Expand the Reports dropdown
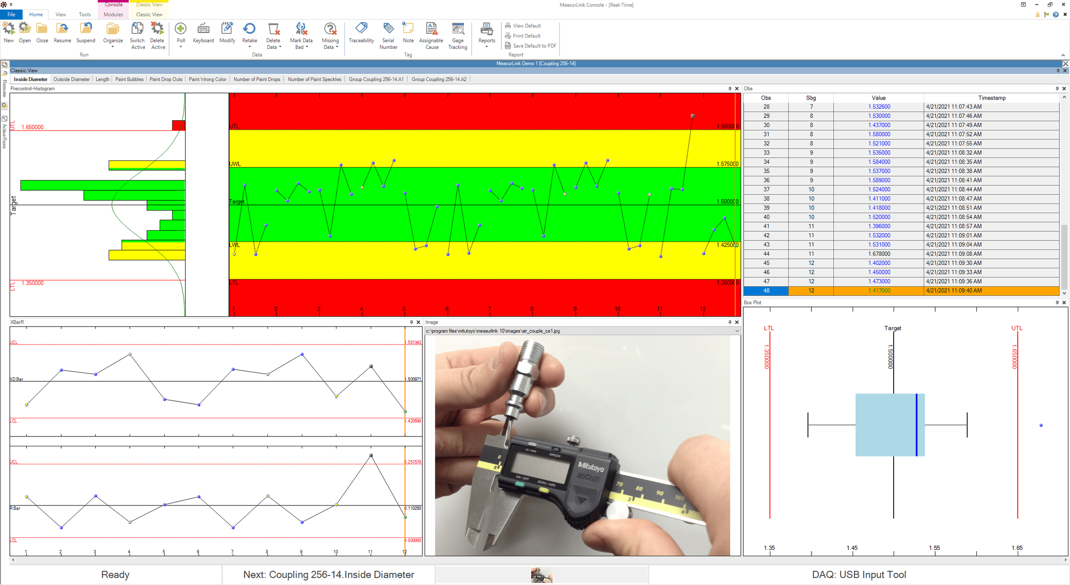The height and width of the screenshot is (585, 1070). pos(486,47)
